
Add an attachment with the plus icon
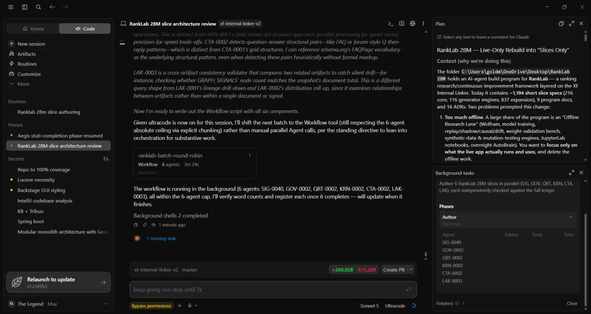(x=180, y=306)
